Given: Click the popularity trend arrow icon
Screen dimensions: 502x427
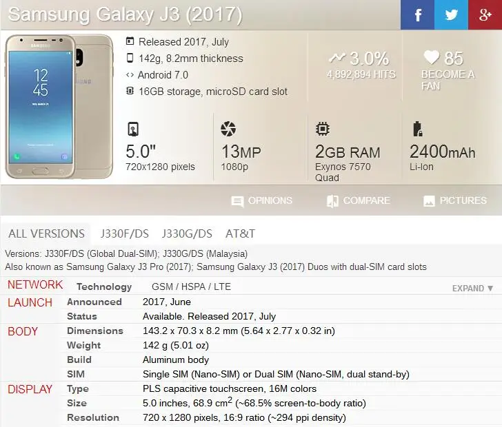Looking at the screenshot, I should point(337,58).
